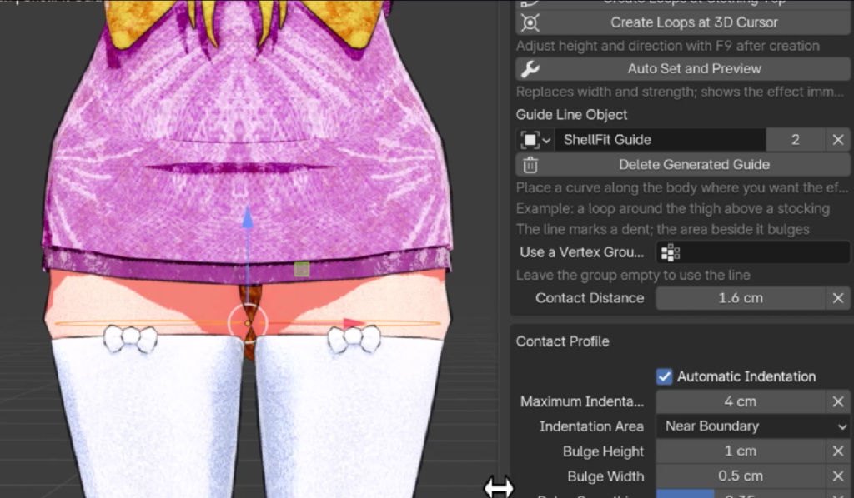Click the wrench icon on Auto Set button
The width and height of the screenshot is (854, 498).
pyautogui.click(x=530, y=68)
